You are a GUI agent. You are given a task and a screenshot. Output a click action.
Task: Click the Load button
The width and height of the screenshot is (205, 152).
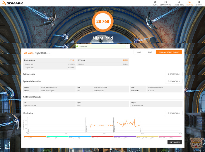pos(139,52)
